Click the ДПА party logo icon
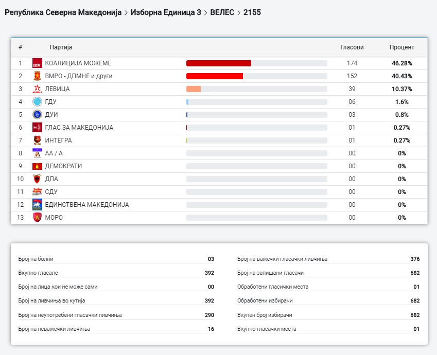The width and height of the screenshot is (437, 355). pos(37,179)
